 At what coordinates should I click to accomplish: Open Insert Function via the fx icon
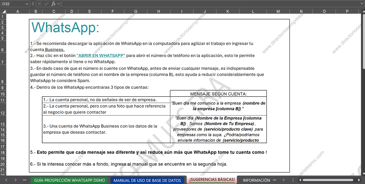click(x=53, y=4)
